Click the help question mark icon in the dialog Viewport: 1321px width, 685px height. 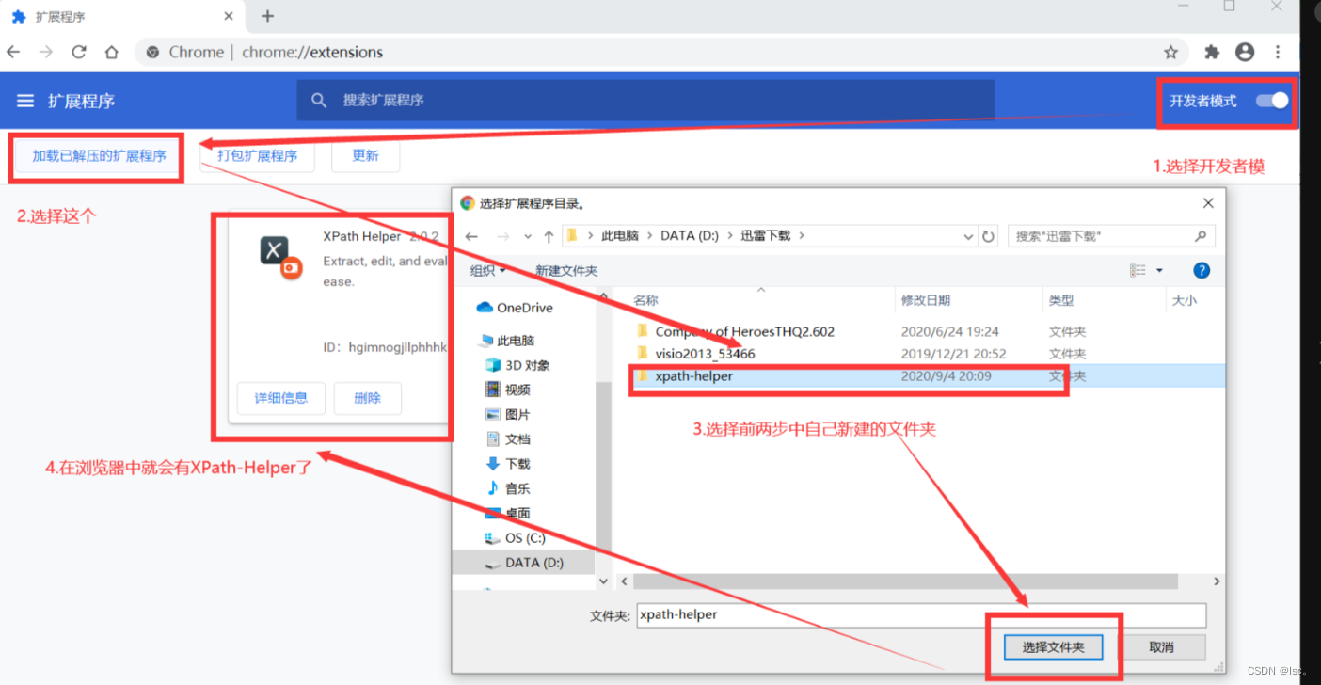(1202, 270)
